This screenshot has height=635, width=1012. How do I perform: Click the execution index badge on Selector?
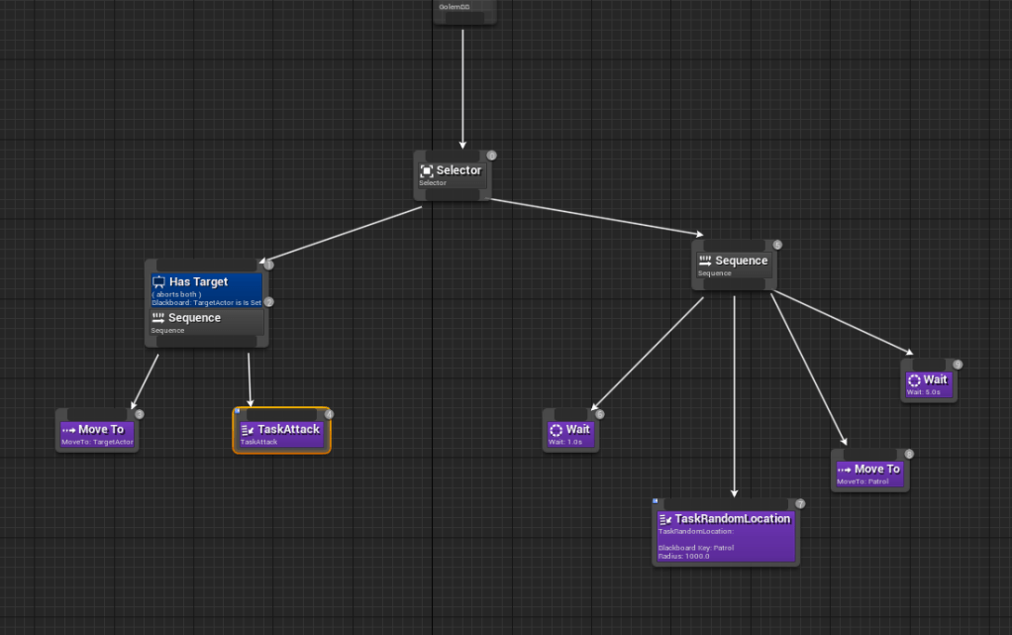(x=491, y=156)
